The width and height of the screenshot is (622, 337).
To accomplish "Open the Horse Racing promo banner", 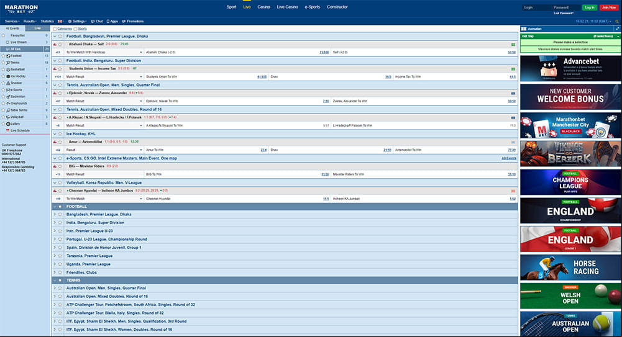I will click(570, 267).
